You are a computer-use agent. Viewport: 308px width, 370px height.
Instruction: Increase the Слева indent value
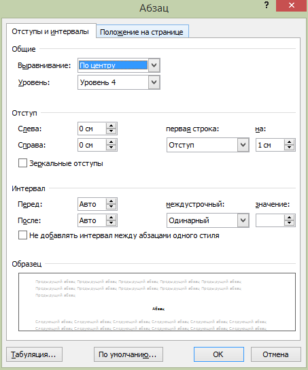tap(111, 126)
